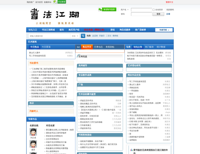Switch to the 论坛公告 tab

coord(138,47)
